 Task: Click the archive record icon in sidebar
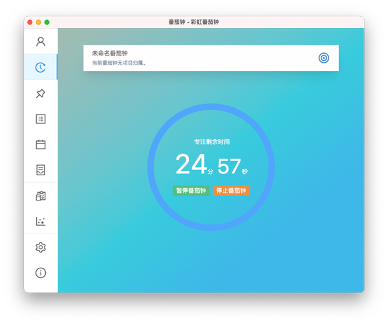tap(41, 170)
